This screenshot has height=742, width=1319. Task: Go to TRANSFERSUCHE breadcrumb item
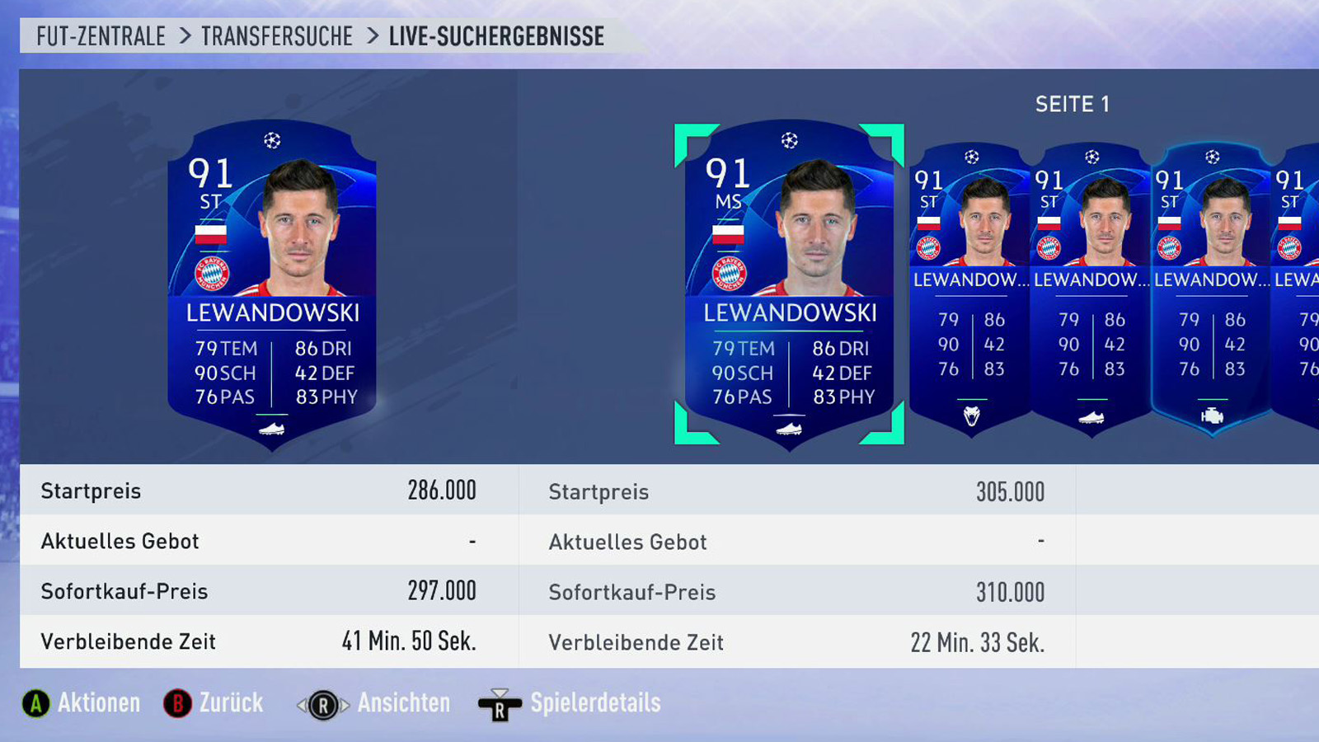[277, 36]
